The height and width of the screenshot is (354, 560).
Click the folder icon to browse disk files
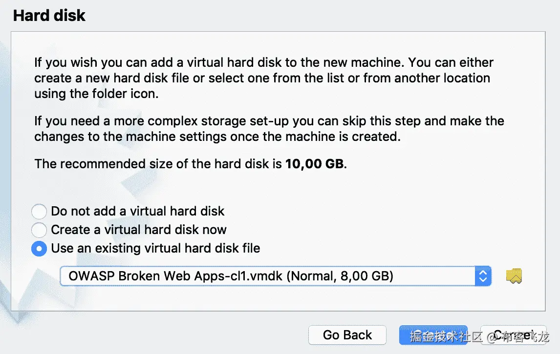pos(514,276)
